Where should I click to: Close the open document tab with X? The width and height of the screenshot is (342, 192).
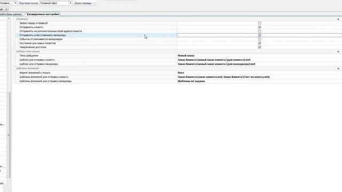pyautogui.click(x=6, y=9)
